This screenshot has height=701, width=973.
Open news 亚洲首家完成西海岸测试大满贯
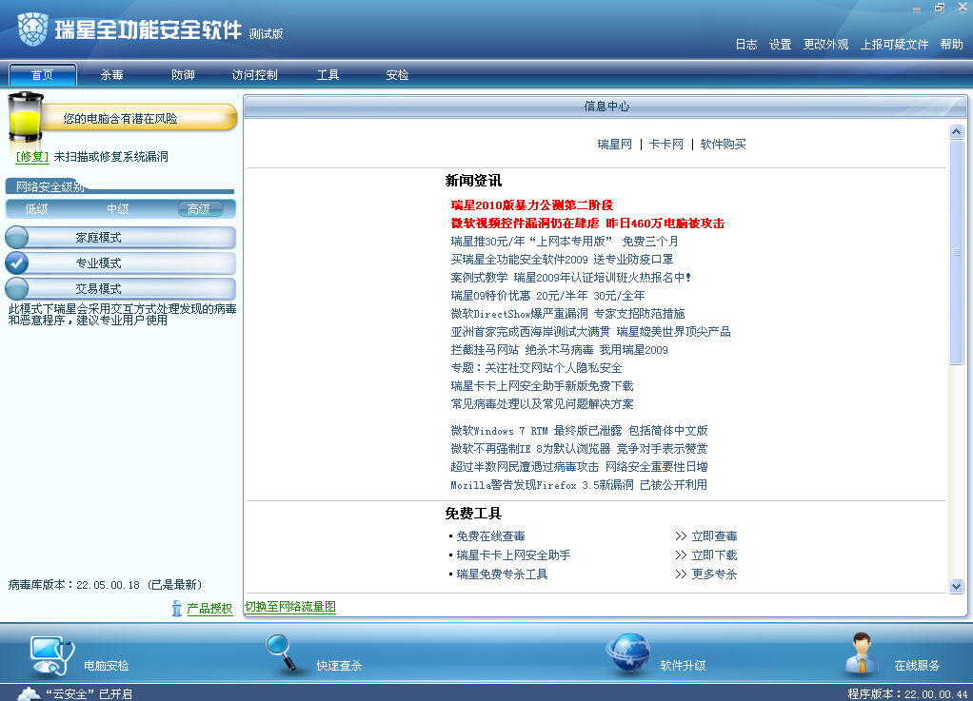590,332
